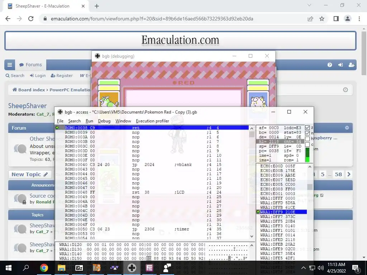Show hidden system tray icons
This screenshot has height=275, width=367.
303,268
